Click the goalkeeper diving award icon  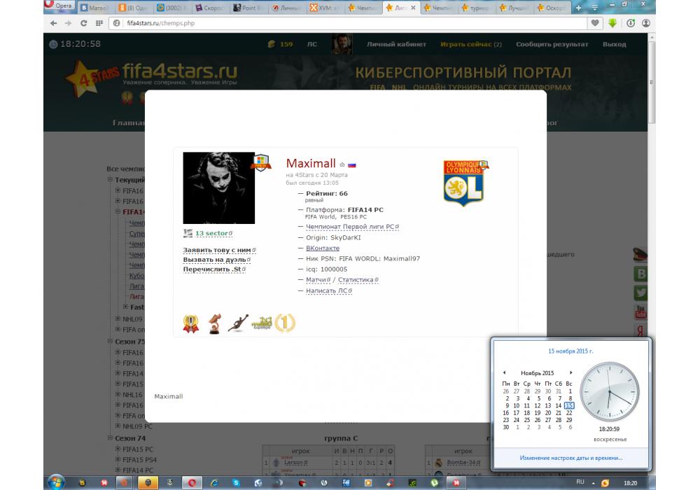click(238, 323)
